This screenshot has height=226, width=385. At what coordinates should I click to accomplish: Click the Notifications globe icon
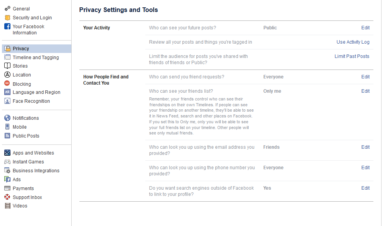click(7, 118)
